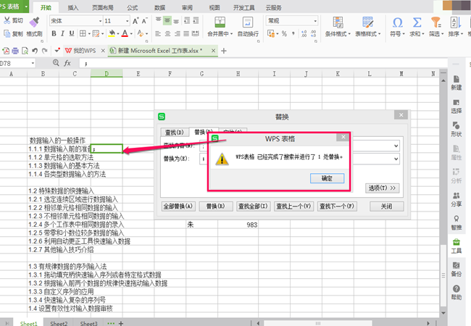This screenshot has width=471, height=326.
Task: Switch to Sheet2 tab
Action: tap(59, 323)
